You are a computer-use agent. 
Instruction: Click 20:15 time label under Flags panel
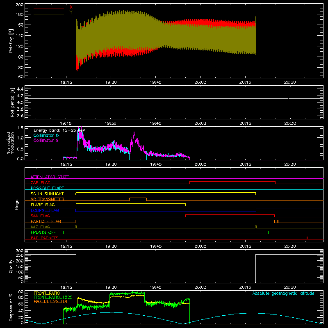pos(245,246)
